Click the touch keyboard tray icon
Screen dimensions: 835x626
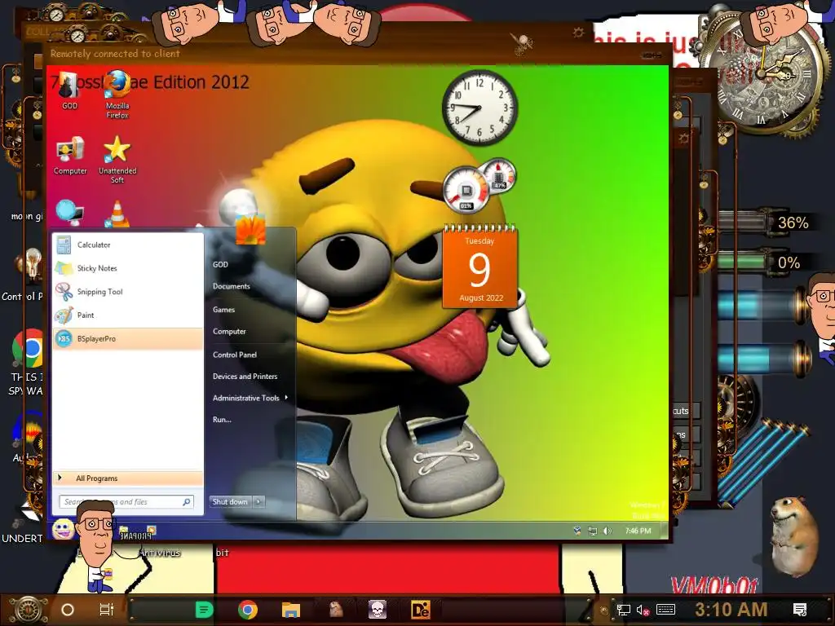tap(665, 610)
